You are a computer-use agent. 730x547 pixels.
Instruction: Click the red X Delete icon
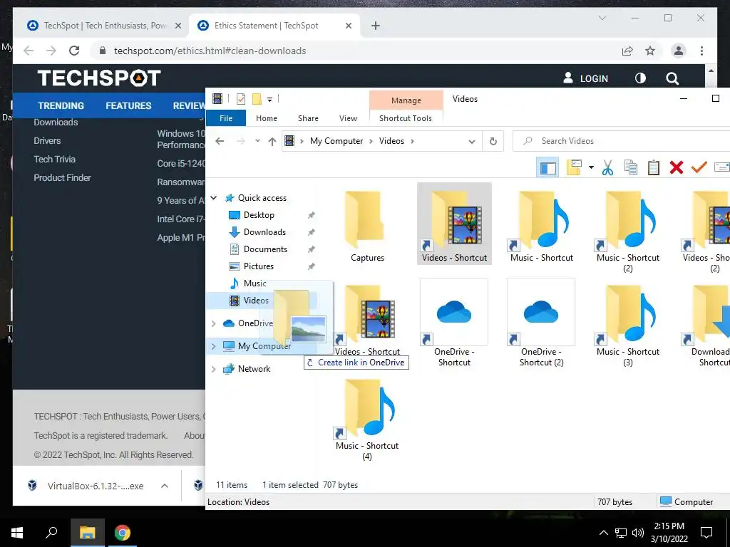677,167
